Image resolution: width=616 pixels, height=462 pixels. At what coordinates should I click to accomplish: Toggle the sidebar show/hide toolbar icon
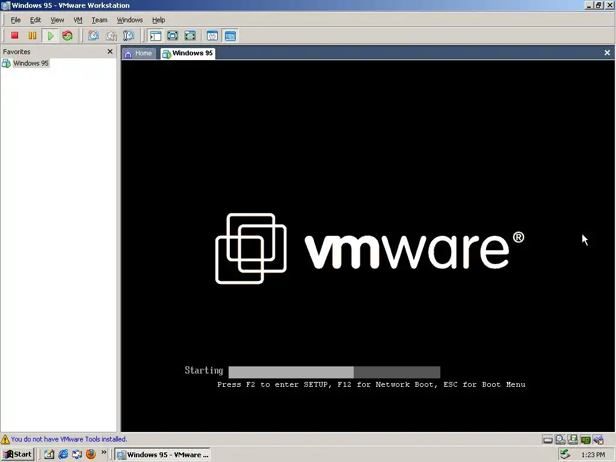(156, 35)
